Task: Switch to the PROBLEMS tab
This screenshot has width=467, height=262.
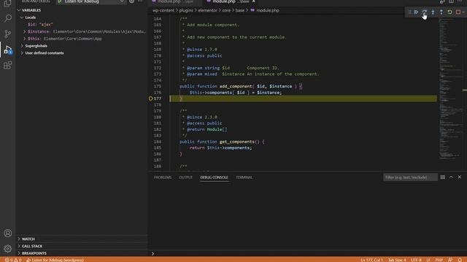Action: pos(163,178)
